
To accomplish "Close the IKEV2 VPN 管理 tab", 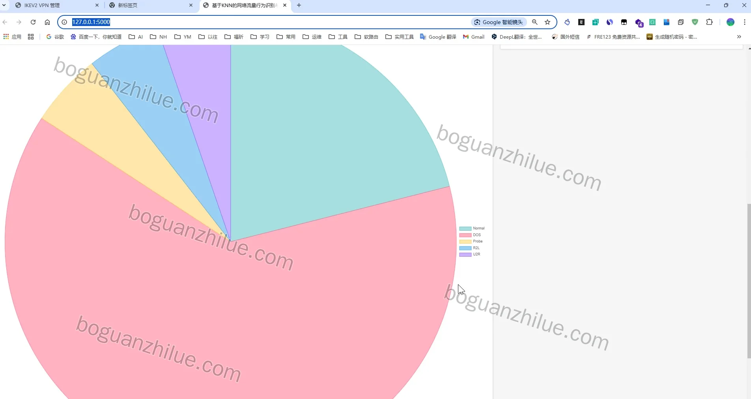I will tap(97, 5).
